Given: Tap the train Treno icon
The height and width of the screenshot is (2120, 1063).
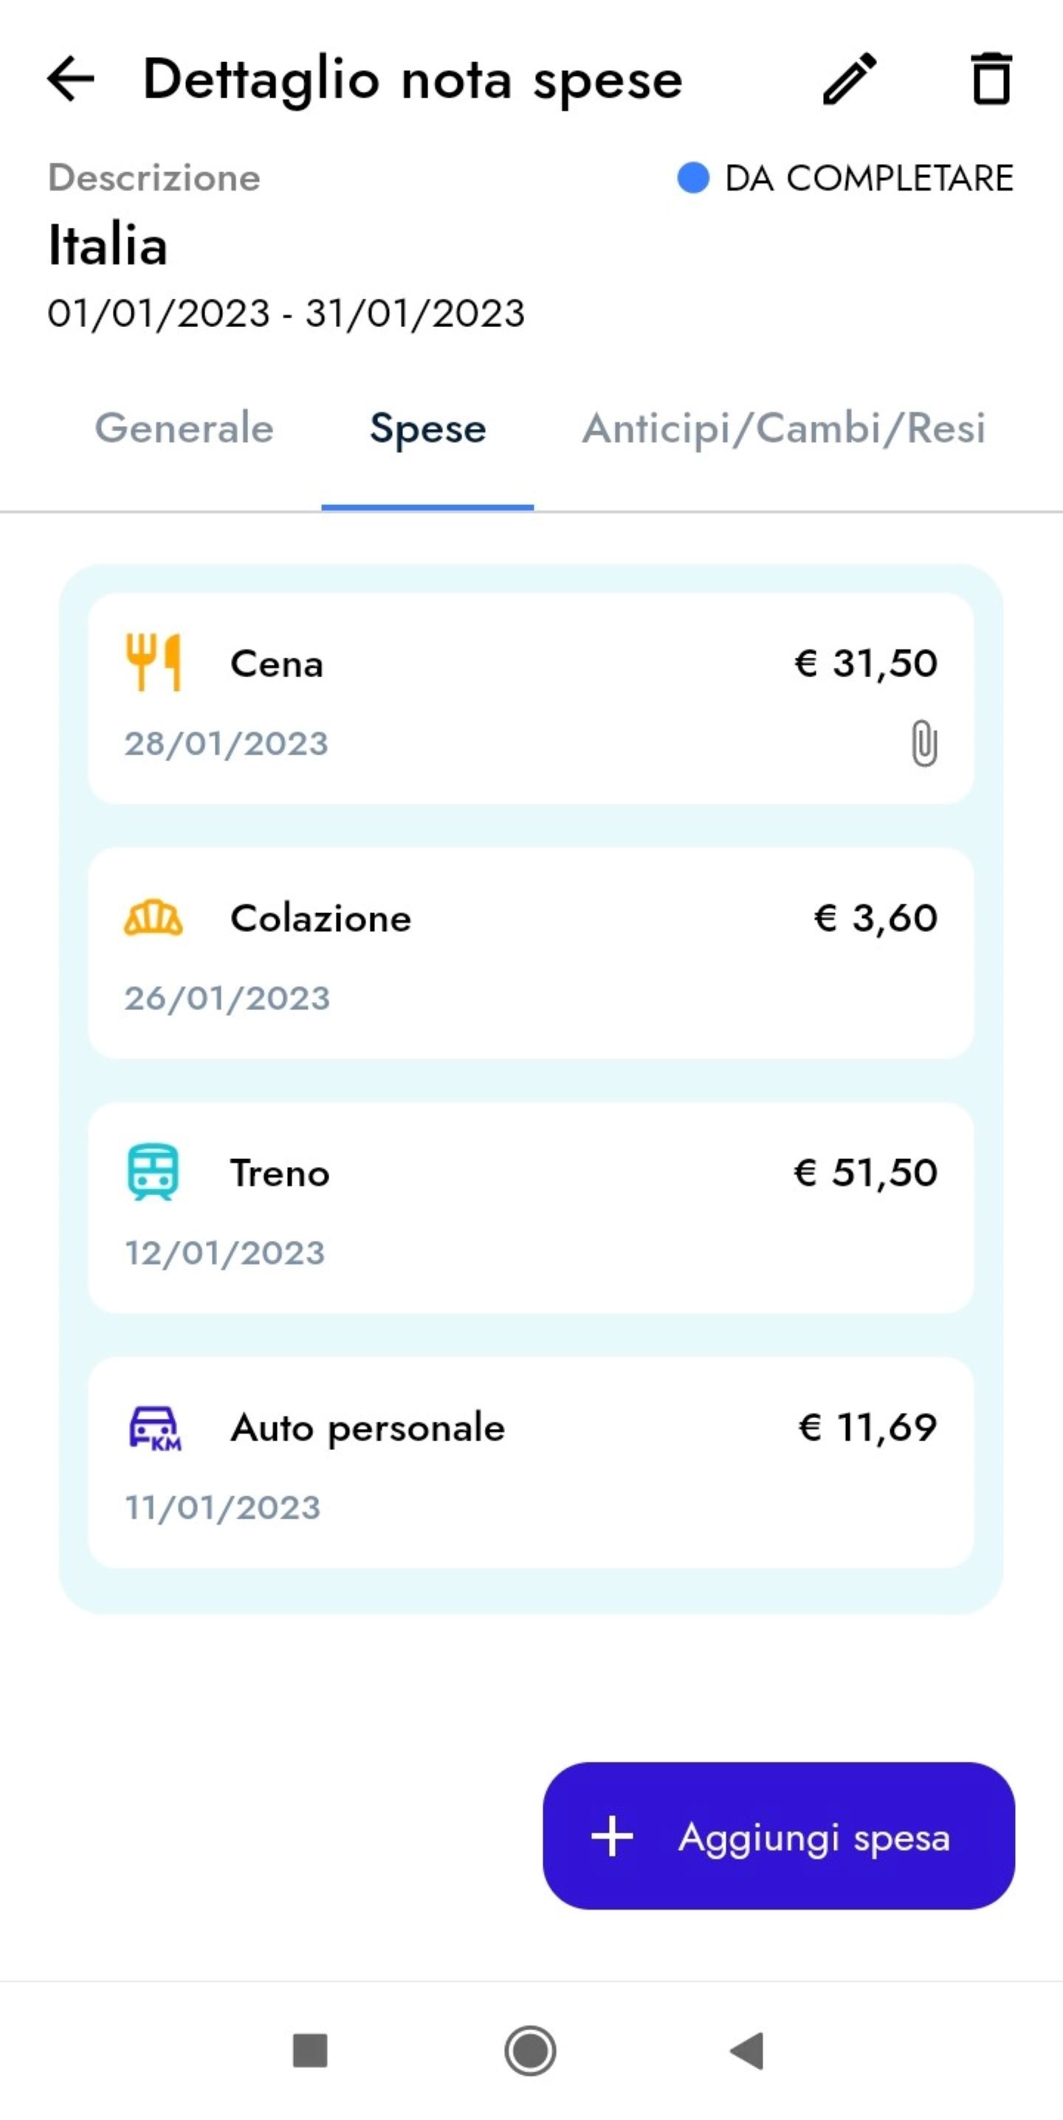Looking at the screenshot, I should [x=153, y=1172].
